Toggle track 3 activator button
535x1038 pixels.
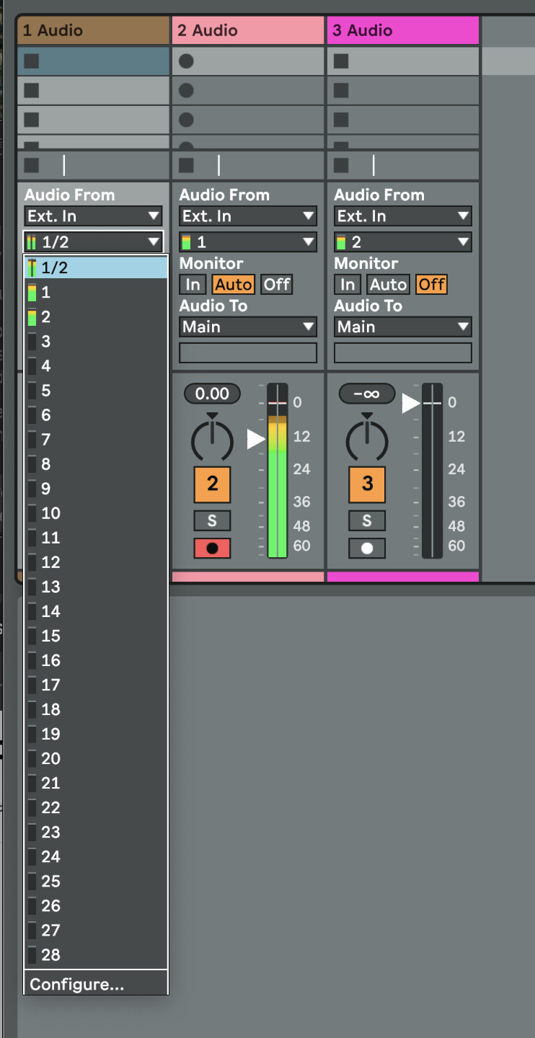pyautogui.click(x=367, y=484)
